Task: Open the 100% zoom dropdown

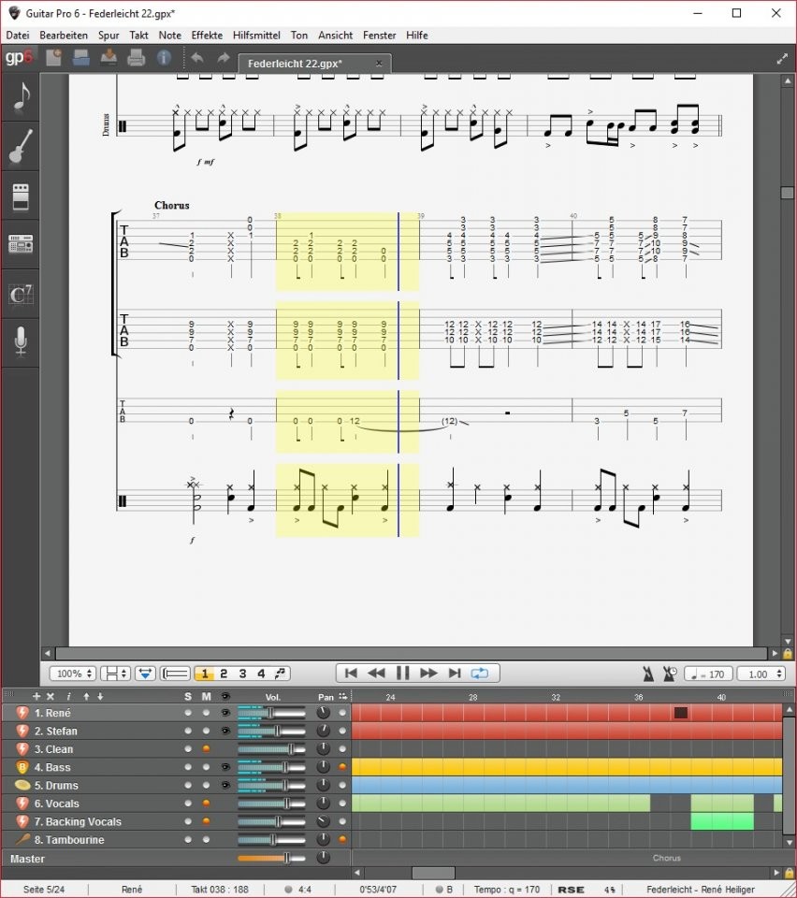Action: tap(73, 673)
